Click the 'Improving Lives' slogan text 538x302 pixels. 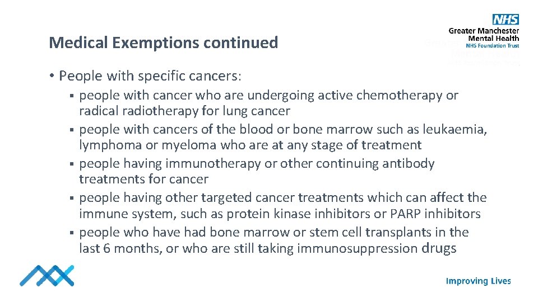(478, 281)
